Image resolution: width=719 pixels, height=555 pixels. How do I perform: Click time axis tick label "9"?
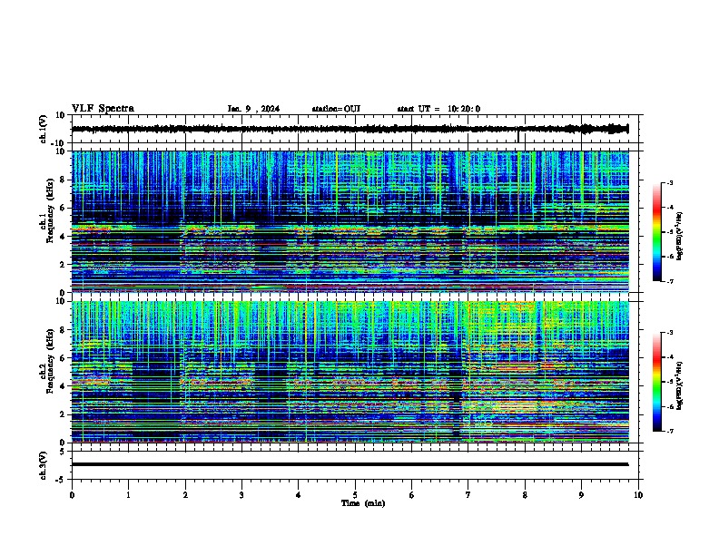(581, 495)
